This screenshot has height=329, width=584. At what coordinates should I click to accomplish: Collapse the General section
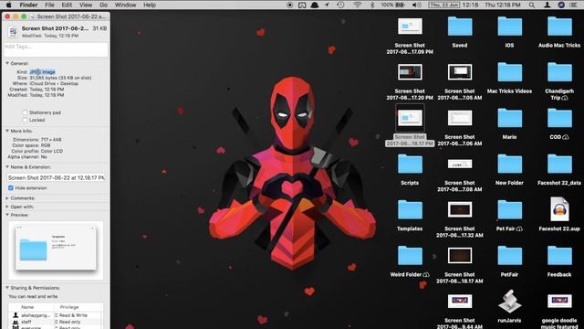click(7, 63)
